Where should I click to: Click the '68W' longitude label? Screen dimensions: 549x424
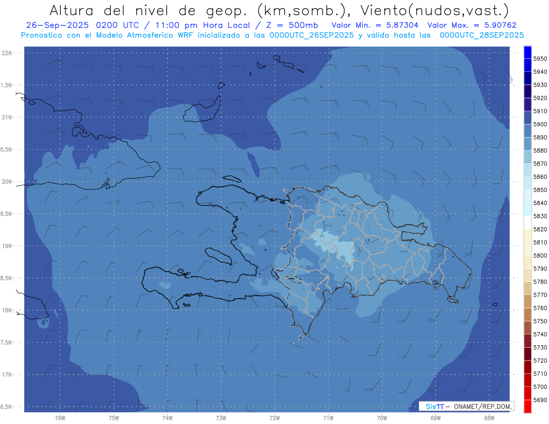point(489,418)
